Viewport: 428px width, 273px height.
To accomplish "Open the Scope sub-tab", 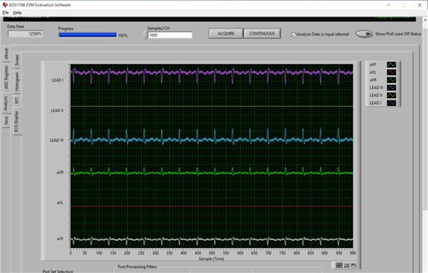I will coord(17,61).
